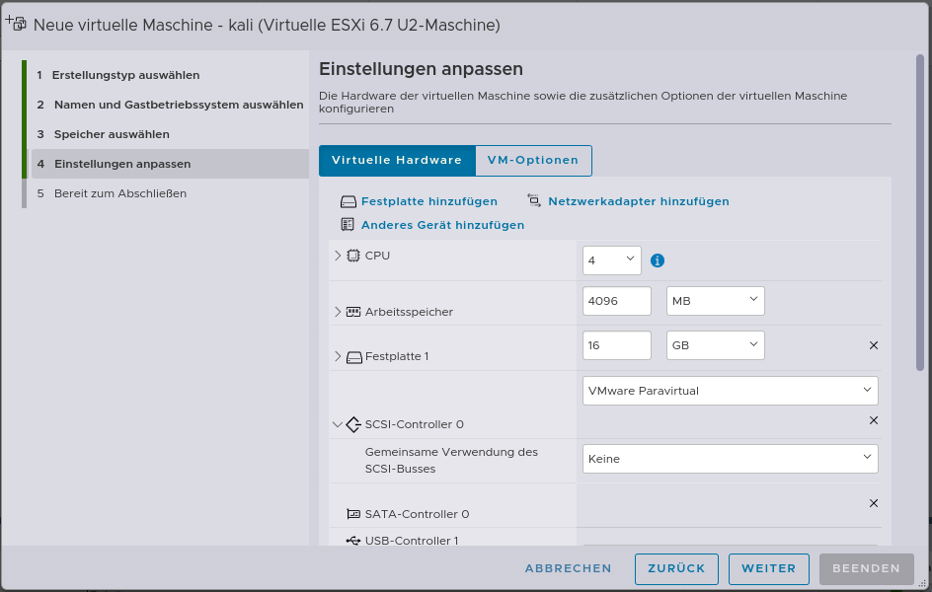Click the disk icon beside Festplatte 1
932x592 pixels.
click(x=352, y=355)
